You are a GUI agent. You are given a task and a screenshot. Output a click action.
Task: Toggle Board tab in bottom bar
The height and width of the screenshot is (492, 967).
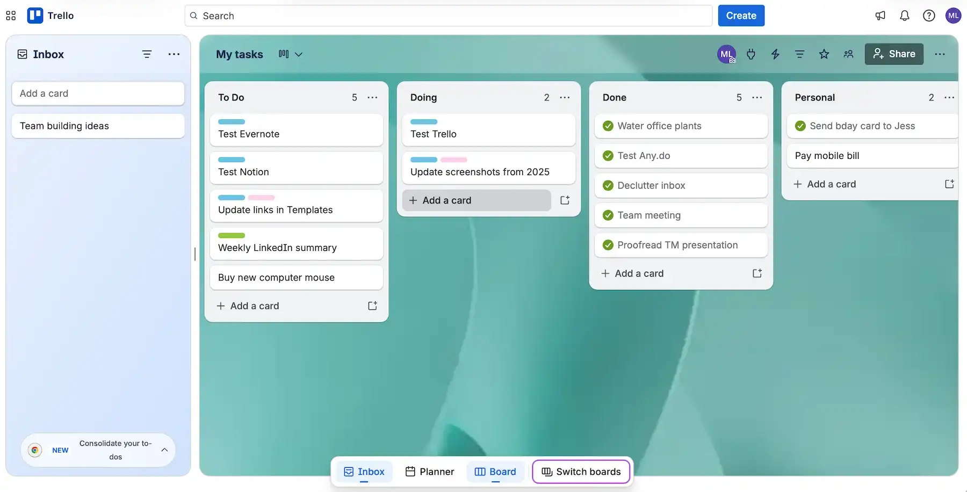point(495,472)
